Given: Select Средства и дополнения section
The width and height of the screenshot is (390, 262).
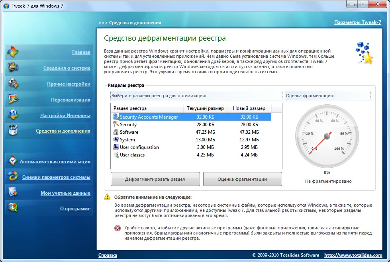Looking at the screenshot, I should pyautogui.click(x=63, y=131).
